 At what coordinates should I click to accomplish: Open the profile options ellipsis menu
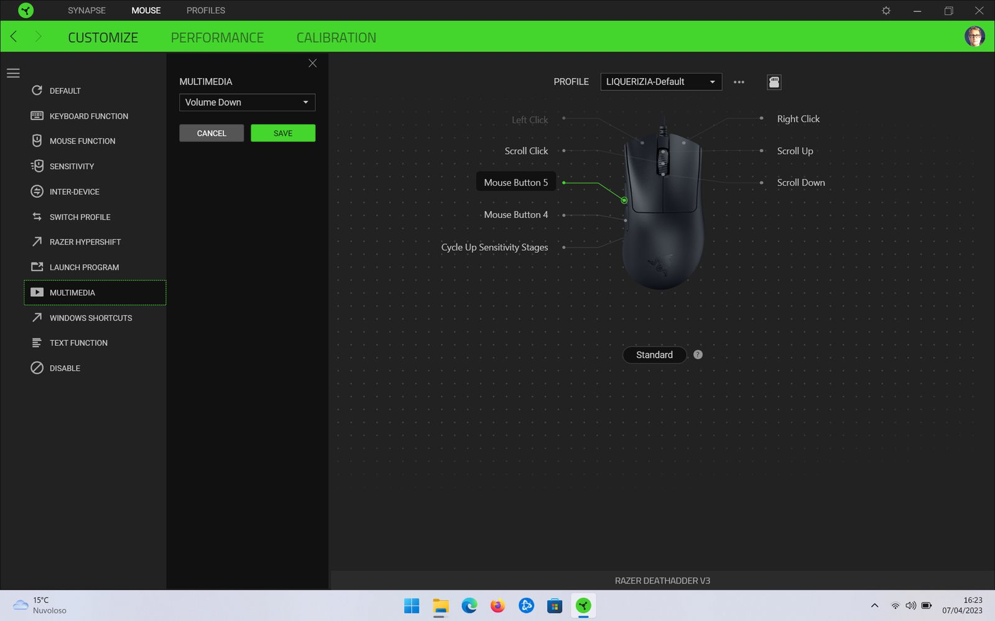coord(739,82)
